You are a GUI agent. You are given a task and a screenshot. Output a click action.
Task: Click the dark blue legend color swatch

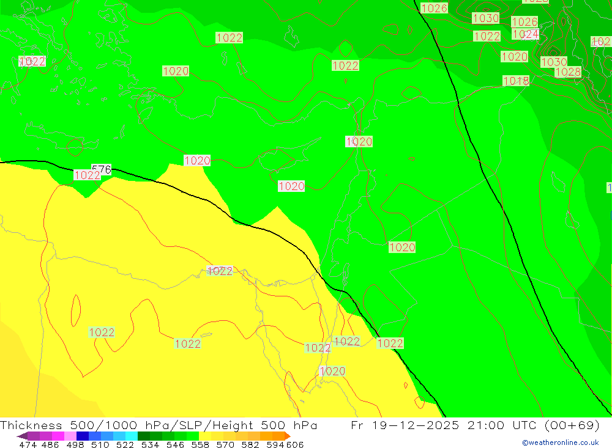click(83, 436)
